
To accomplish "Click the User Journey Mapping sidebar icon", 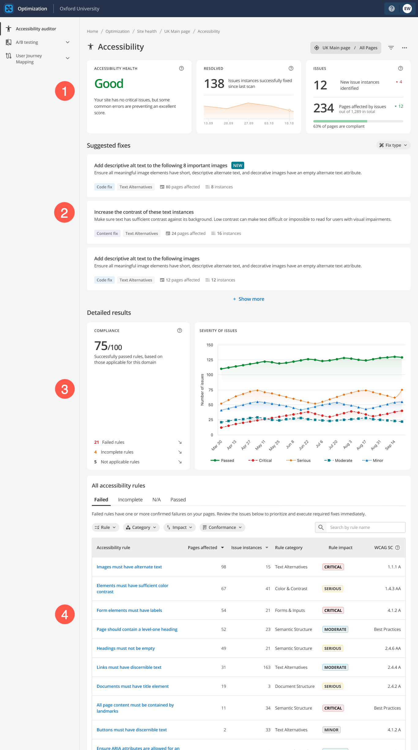I will (9, 56).
